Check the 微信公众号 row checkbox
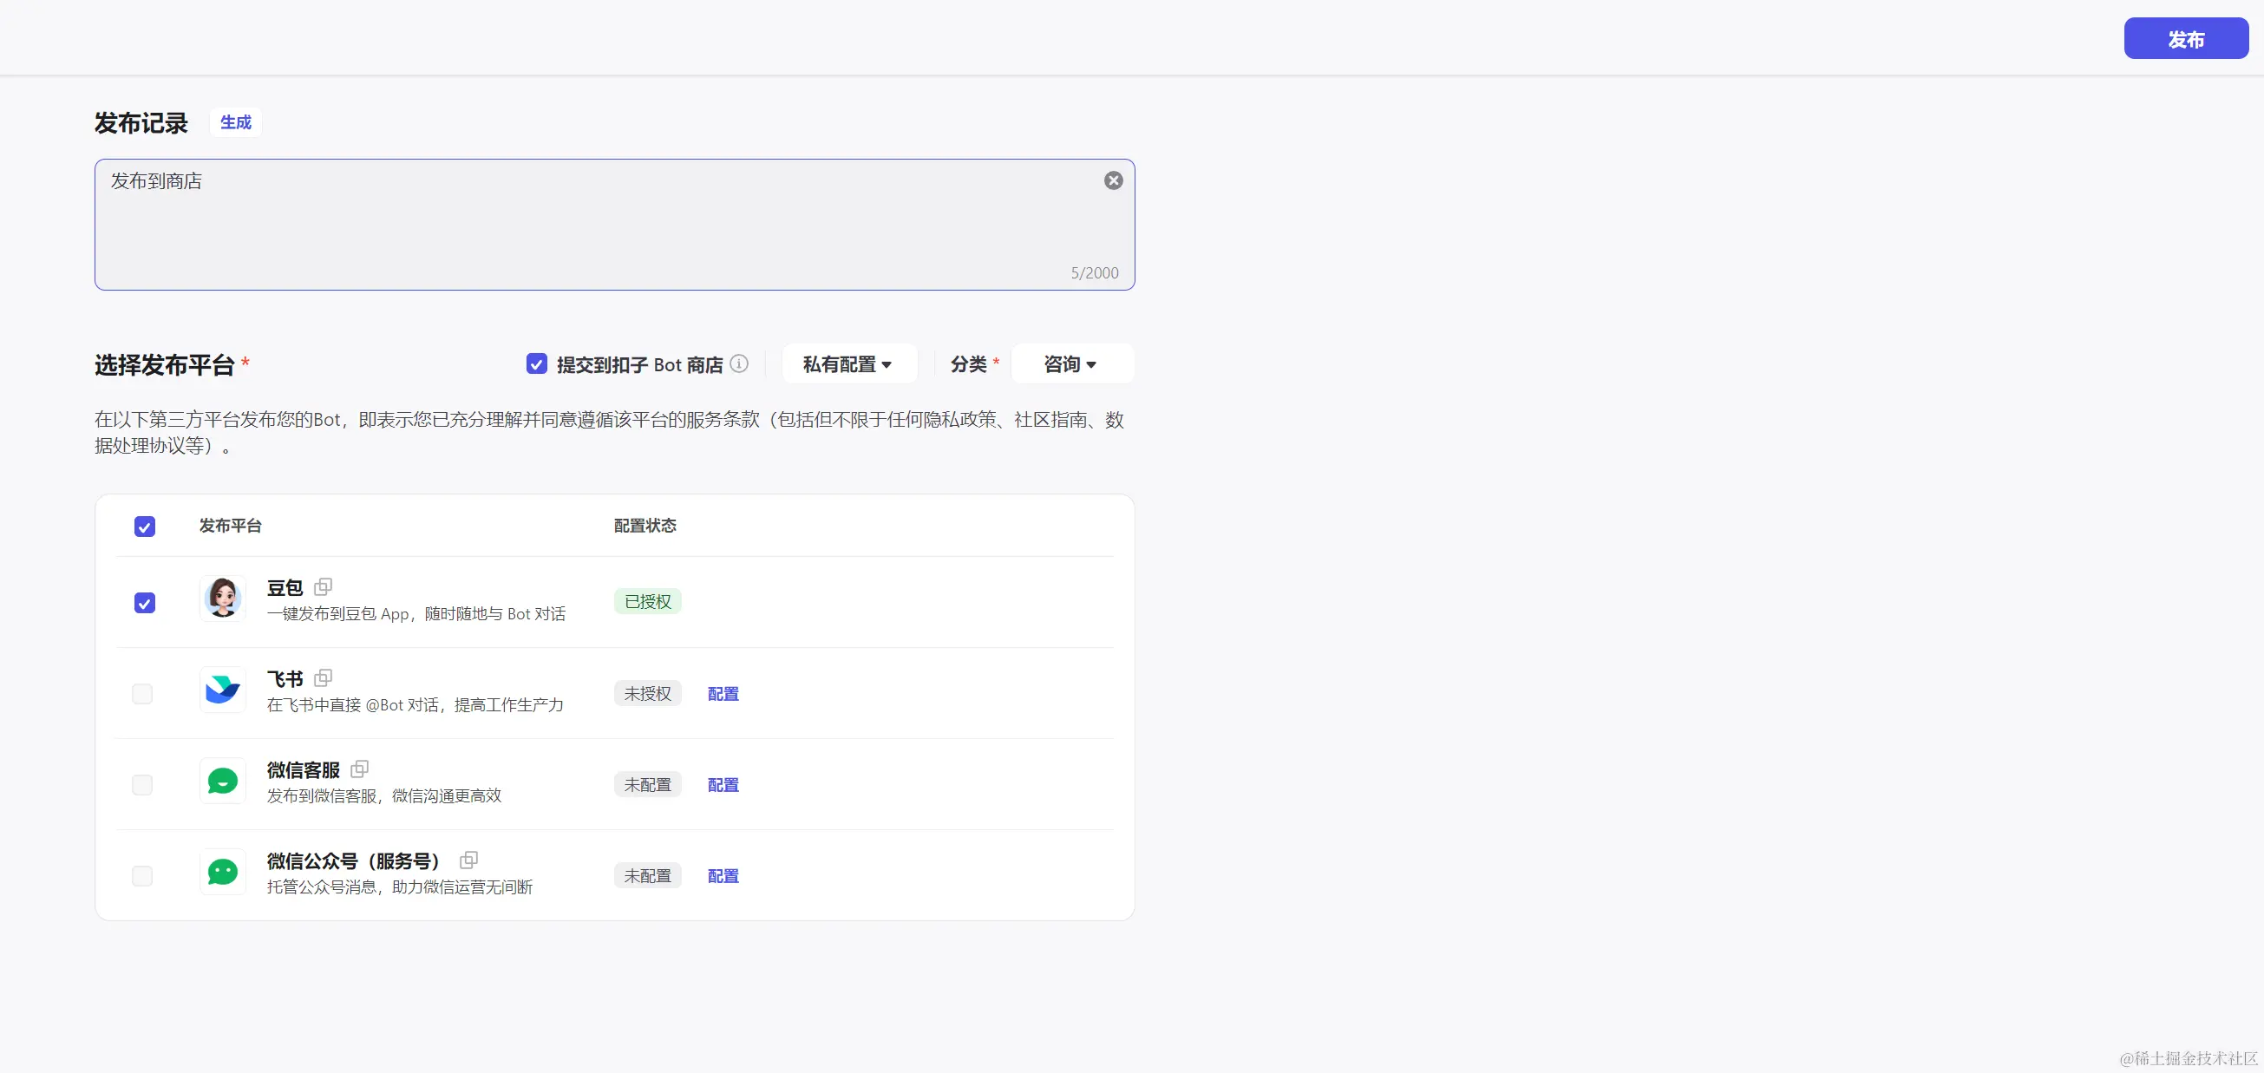This screenshot has width=2264, height=1073. [x=142, y=876]
